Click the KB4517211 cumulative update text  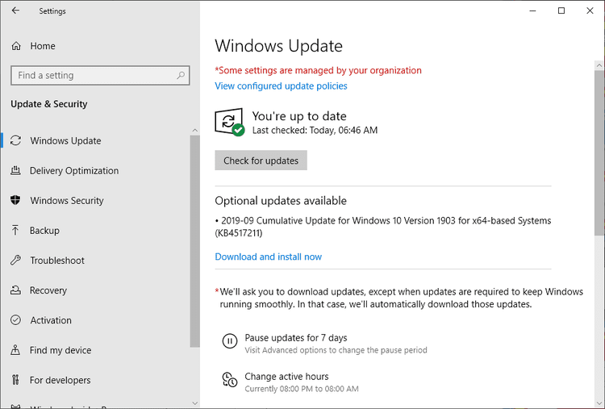pyautogui.click(x=382, y=227)
